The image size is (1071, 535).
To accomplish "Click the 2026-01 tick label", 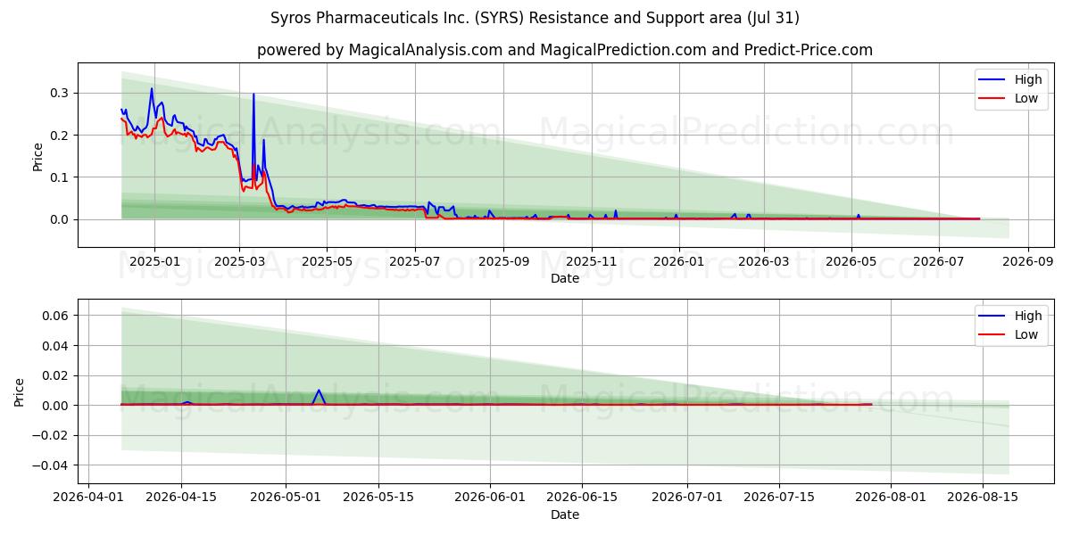I will pos(679,261).
